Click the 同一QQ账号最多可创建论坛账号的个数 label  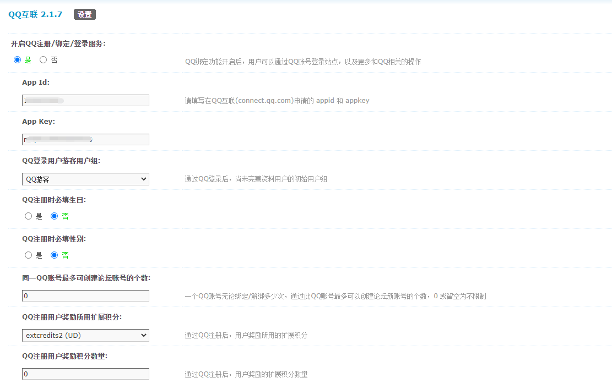coord(86,278)
